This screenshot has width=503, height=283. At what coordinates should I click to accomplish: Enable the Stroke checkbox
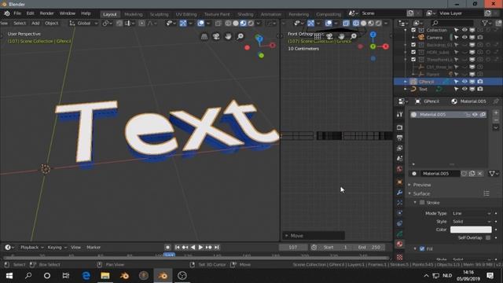click(422, 203)
